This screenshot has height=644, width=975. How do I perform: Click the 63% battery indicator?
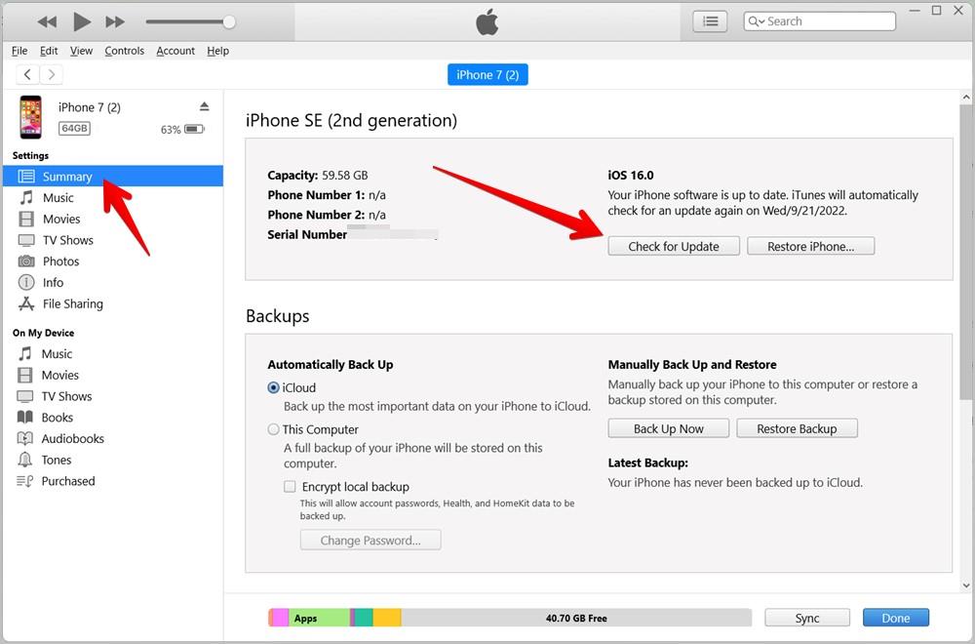pos(182,130)
